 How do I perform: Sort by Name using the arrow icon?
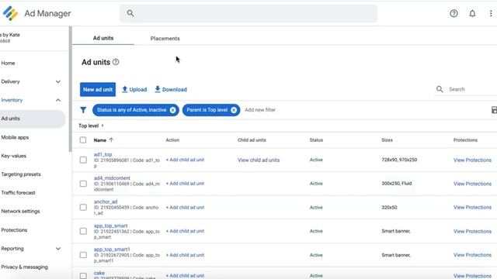[111, 139]
